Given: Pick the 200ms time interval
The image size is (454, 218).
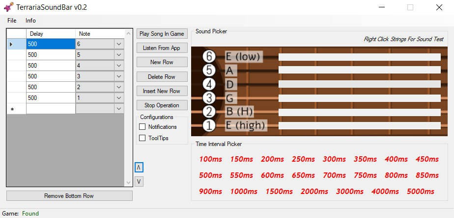Looking at the screenshot, I should point(272,159).
